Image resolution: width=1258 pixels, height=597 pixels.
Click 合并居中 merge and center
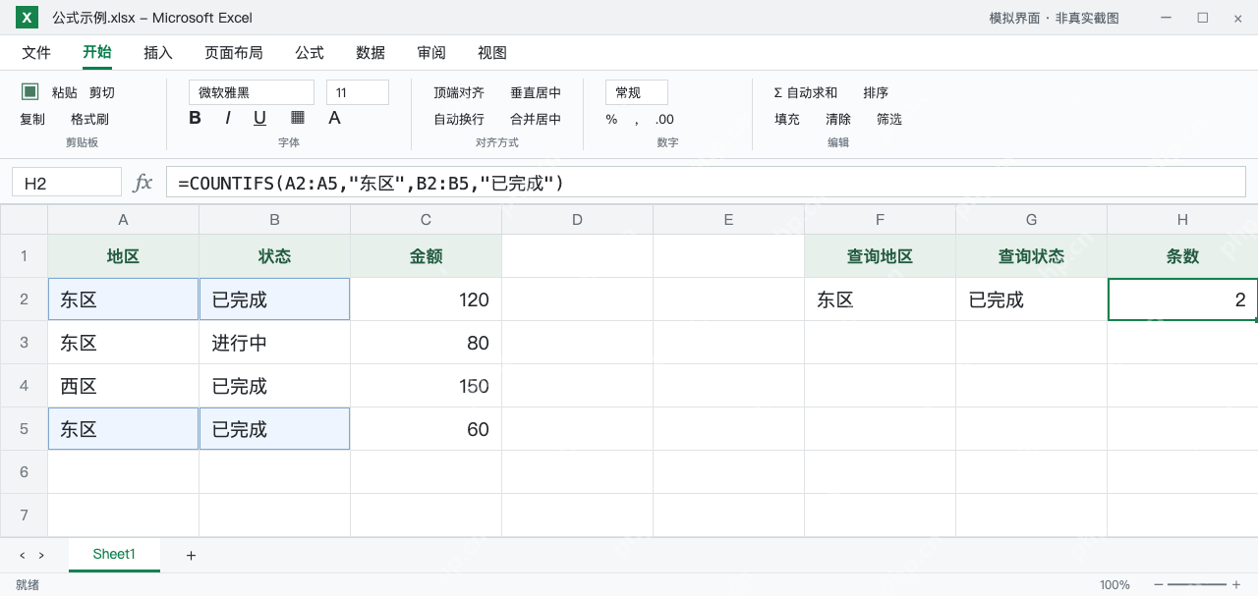pyautogui.click(x=536, y=119)
